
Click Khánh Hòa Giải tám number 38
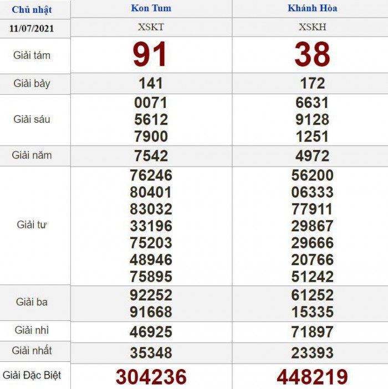click(x=312, y=55)
